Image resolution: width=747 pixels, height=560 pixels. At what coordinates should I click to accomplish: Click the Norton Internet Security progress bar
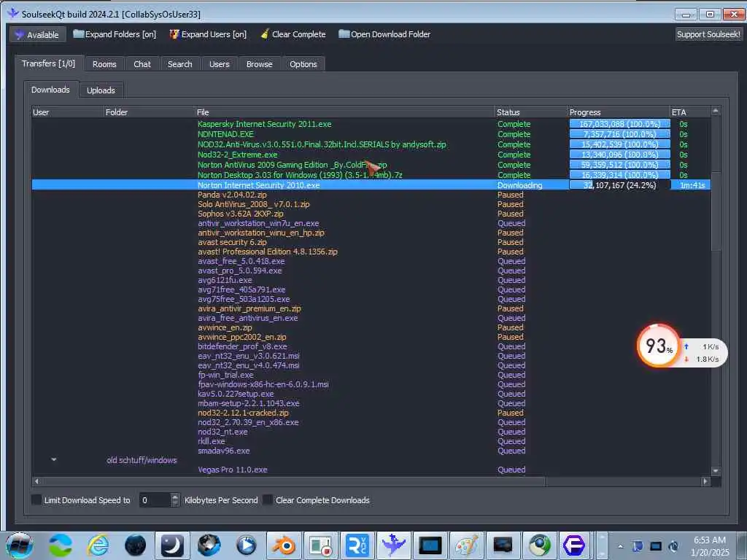point(619,185)
